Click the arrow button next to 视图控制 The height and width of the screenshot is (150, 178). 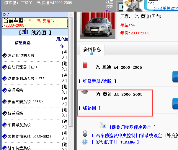(121, 7)
